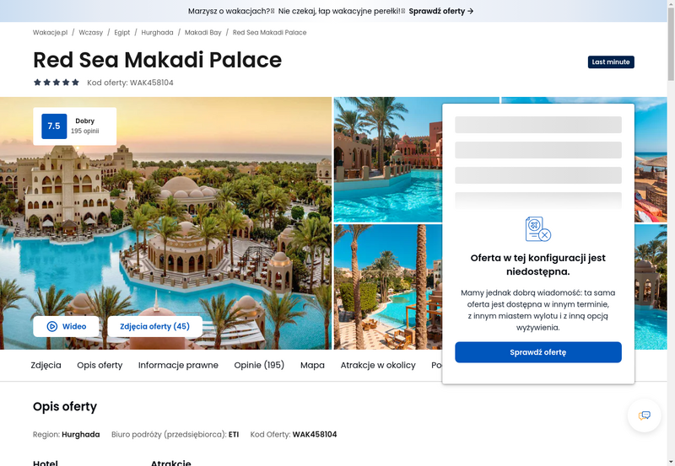Open the chat support bubble icon
The height and width of the screenshot is (466, 675).
click(x=644, y=415)
